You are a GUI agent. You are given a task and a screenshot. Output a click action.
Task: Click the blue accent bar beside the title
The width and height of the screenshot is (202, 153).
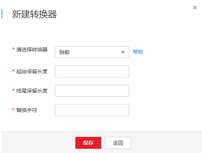pyautogui.click(x=2, y=14)
